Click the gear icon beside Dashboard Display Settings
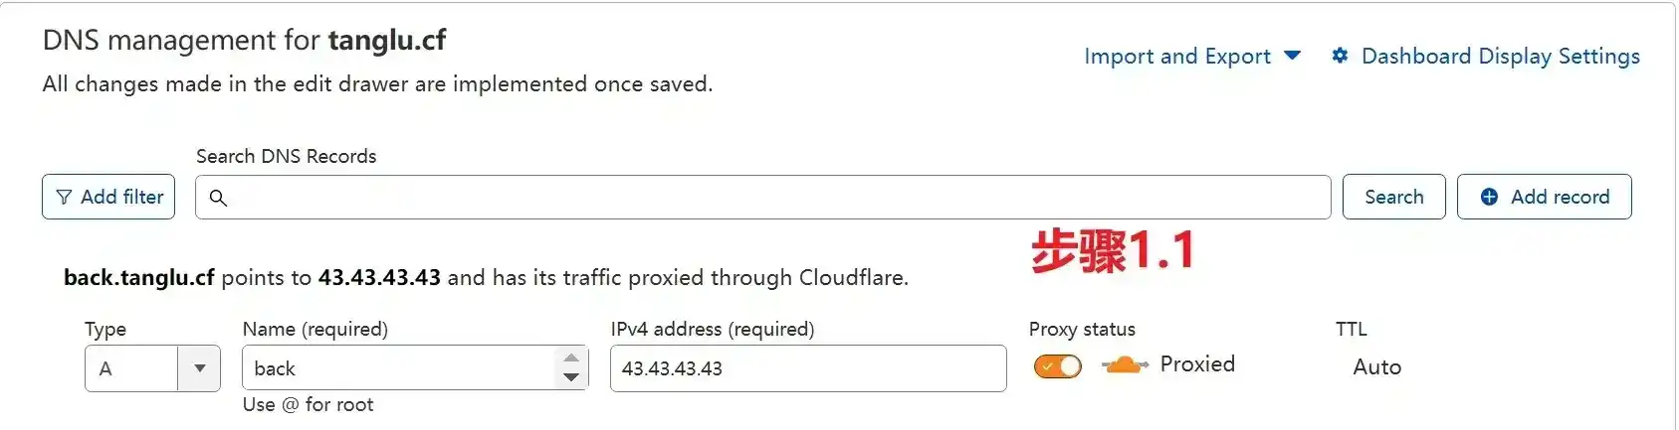The height and width of the screenshot is (430, 1679). (1340, 56)
